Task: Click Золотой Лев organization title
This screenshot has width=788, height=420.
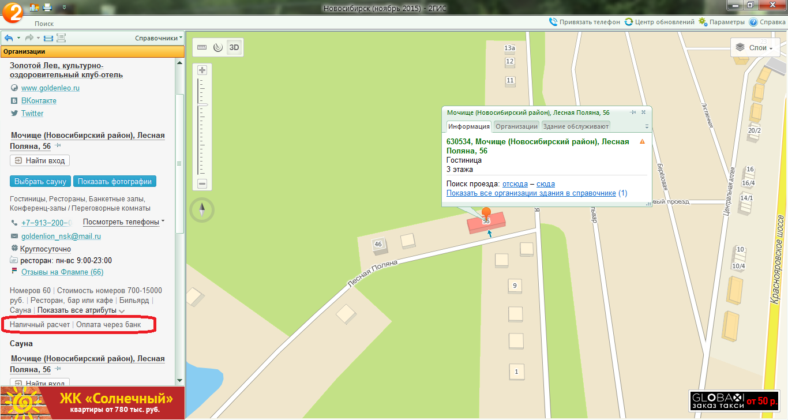Action: point(66,70)
